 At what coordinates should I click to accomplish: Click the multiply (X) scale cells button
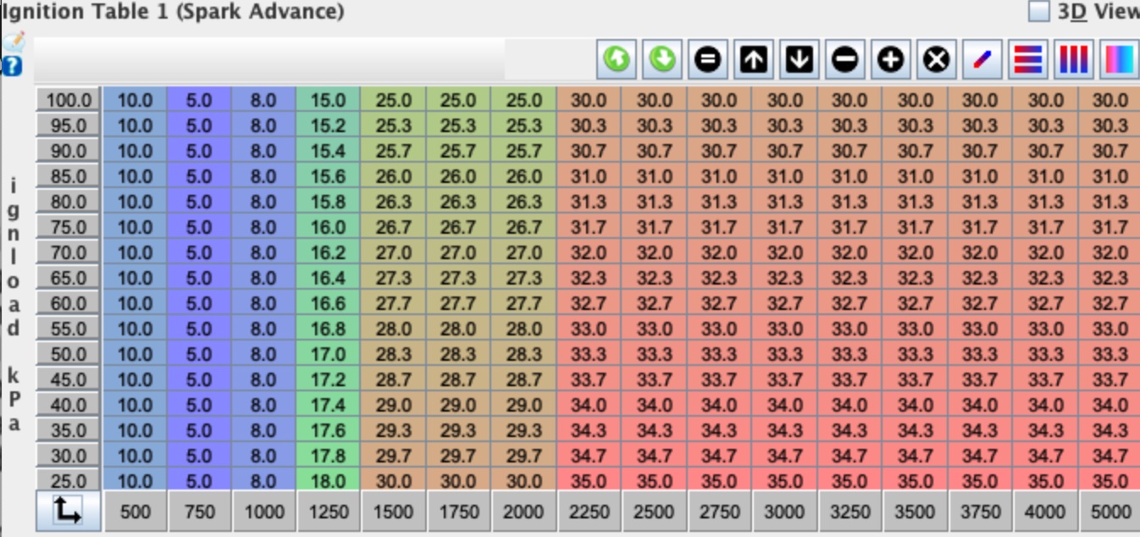click(936, 59)
